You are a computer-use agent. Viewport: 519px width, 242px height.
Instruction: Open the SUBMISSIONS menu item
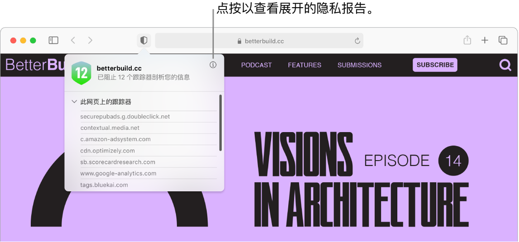click(360, 65)
